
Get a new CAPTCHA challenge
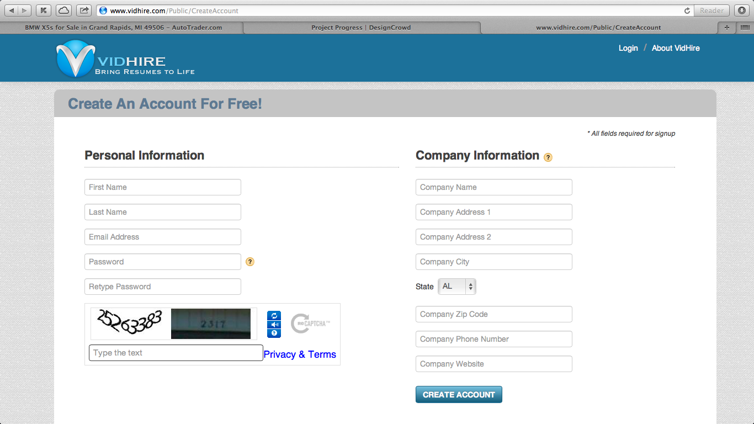tap(274, 316)
